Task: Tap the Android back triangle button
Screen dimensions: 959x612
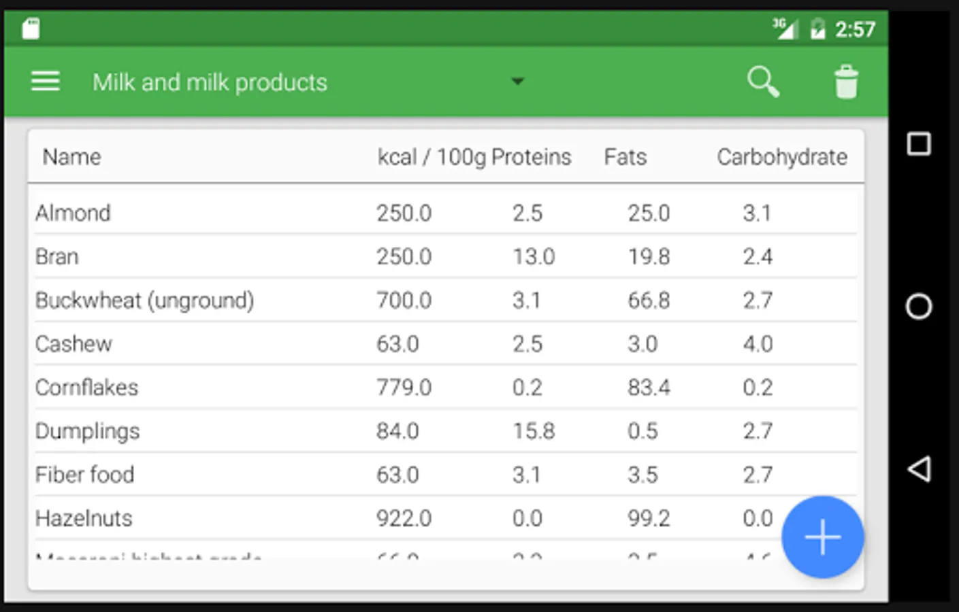Action: point(919,469)
